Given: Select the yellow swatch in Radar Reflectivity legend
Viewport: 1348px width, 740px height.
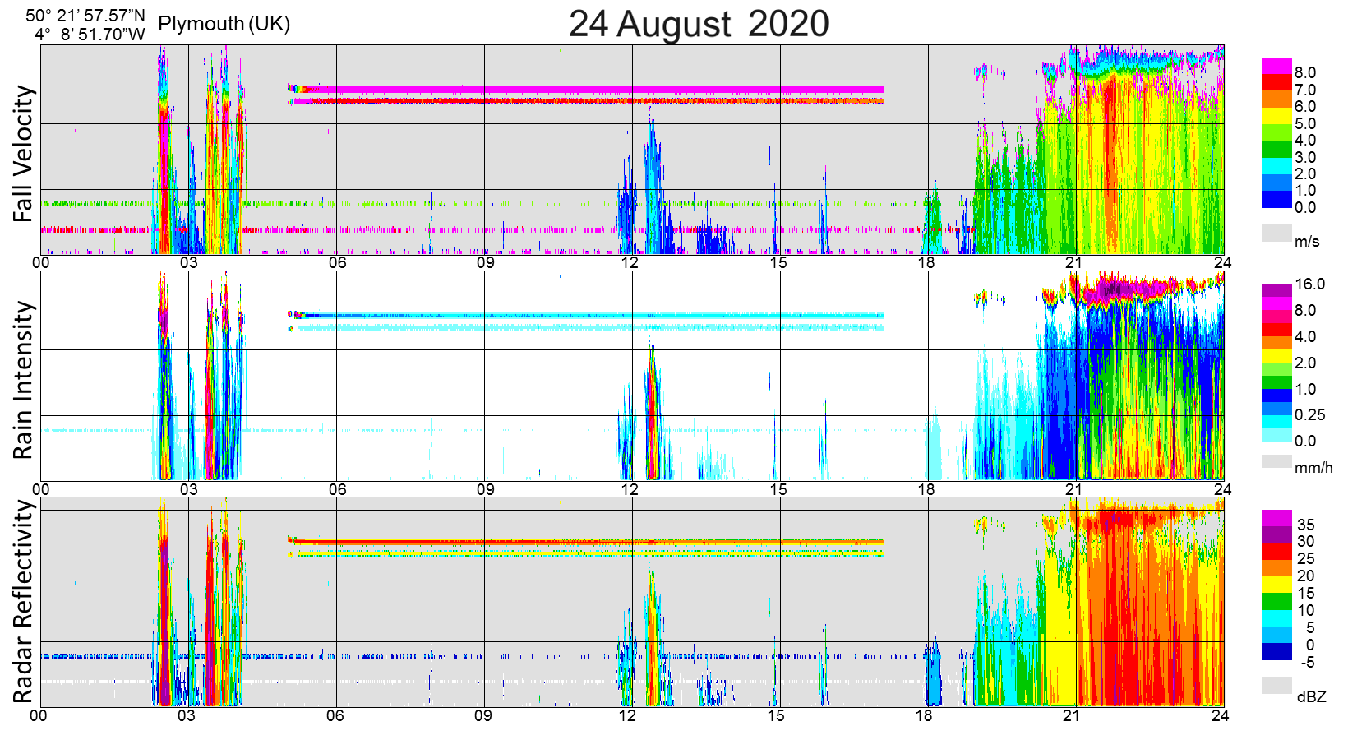Looking at the screenshot, I should (1276, 585).
